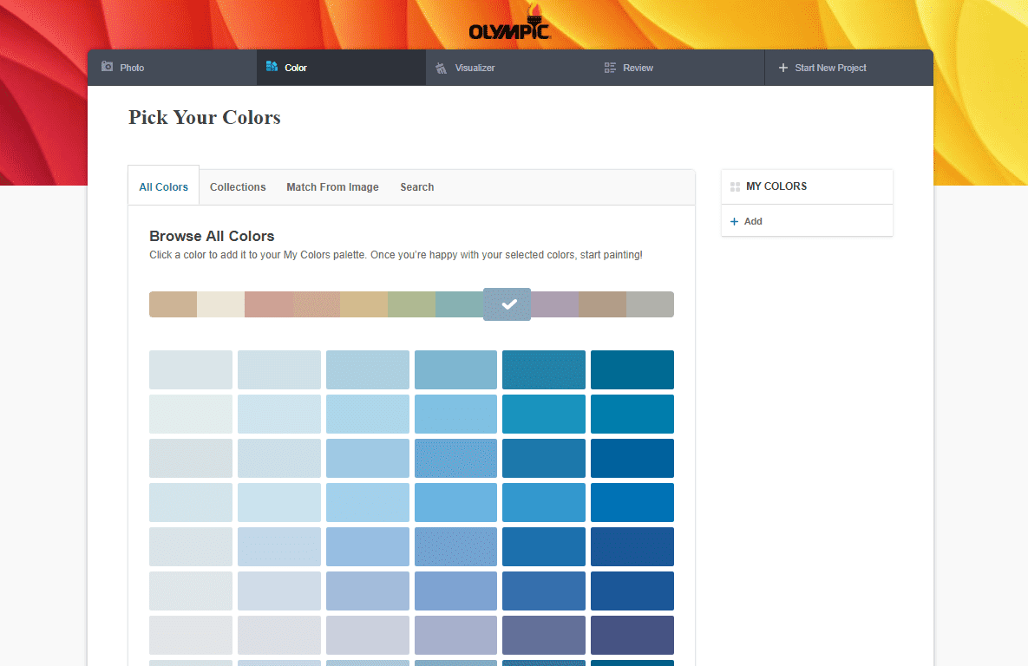Click the My Colors grid icon
This screenshot has height=666, width=1028.
click(735, 186)
